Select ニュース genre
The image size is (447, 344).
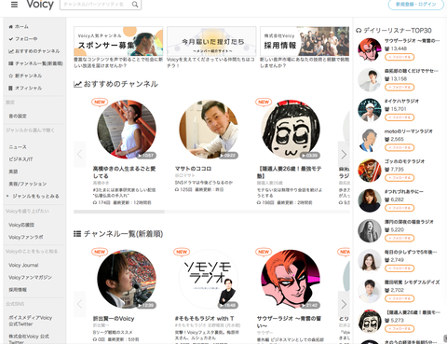tap(18, 147)
